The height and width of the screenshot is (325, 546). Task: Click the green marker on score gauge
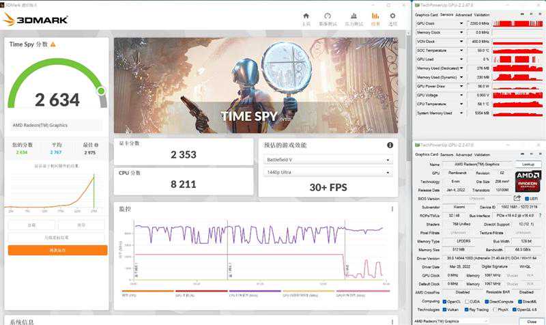pos(101,91)
